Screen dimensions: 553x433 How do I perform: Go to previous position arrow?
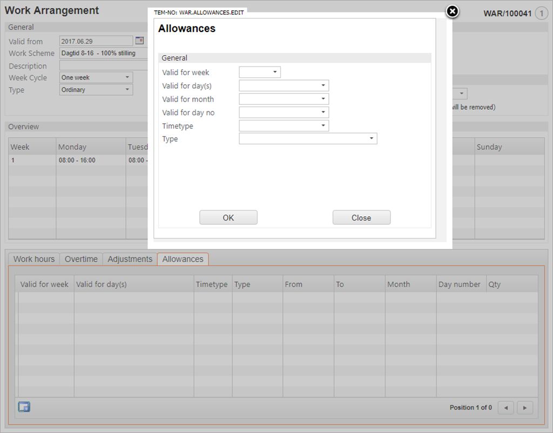505,408
